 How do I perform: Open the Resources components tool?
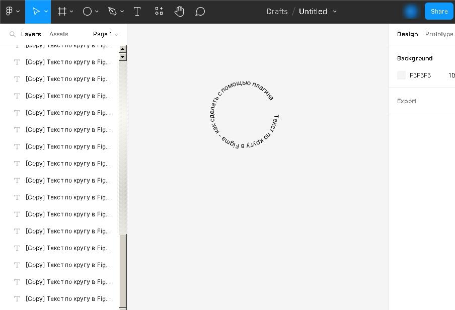159,11
